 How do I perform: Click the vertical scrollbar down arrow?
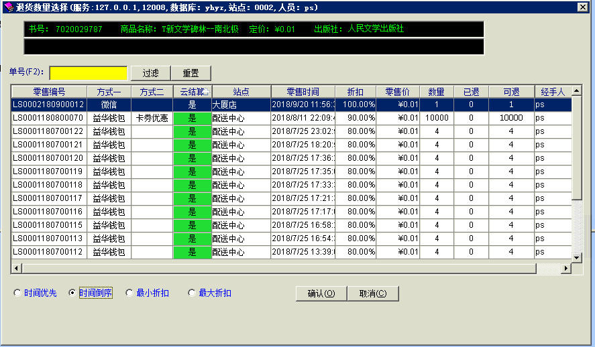[x=576, y=257]
